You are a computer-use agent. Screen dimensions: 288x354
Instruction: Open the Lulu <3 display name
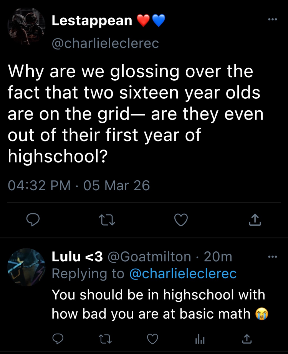(77, 256)
